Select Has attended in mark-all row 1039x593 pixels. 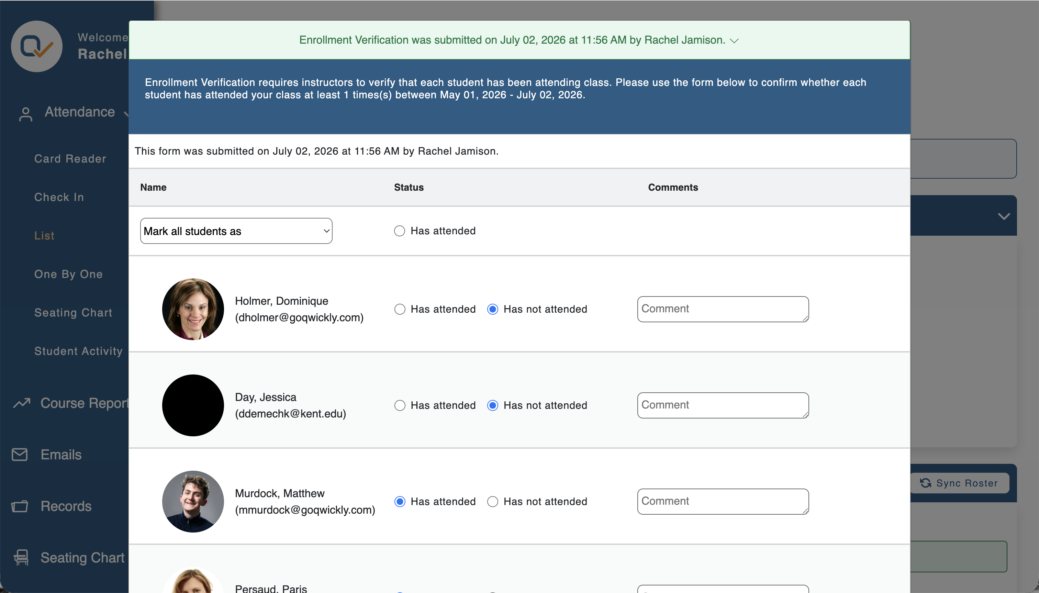pos(400,231)
